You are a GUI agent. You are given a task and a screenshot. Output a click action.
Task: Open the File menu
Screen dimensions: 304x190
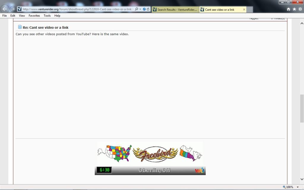pos(4,15)
